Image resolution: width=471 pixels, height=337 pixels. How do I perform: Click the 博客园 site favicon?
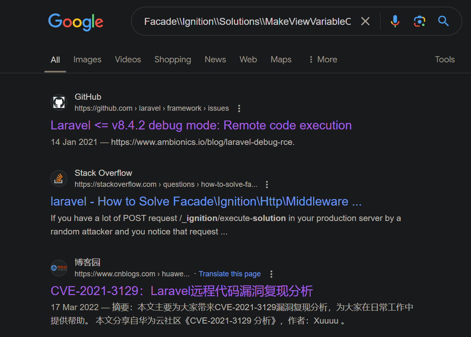(59, 268)
